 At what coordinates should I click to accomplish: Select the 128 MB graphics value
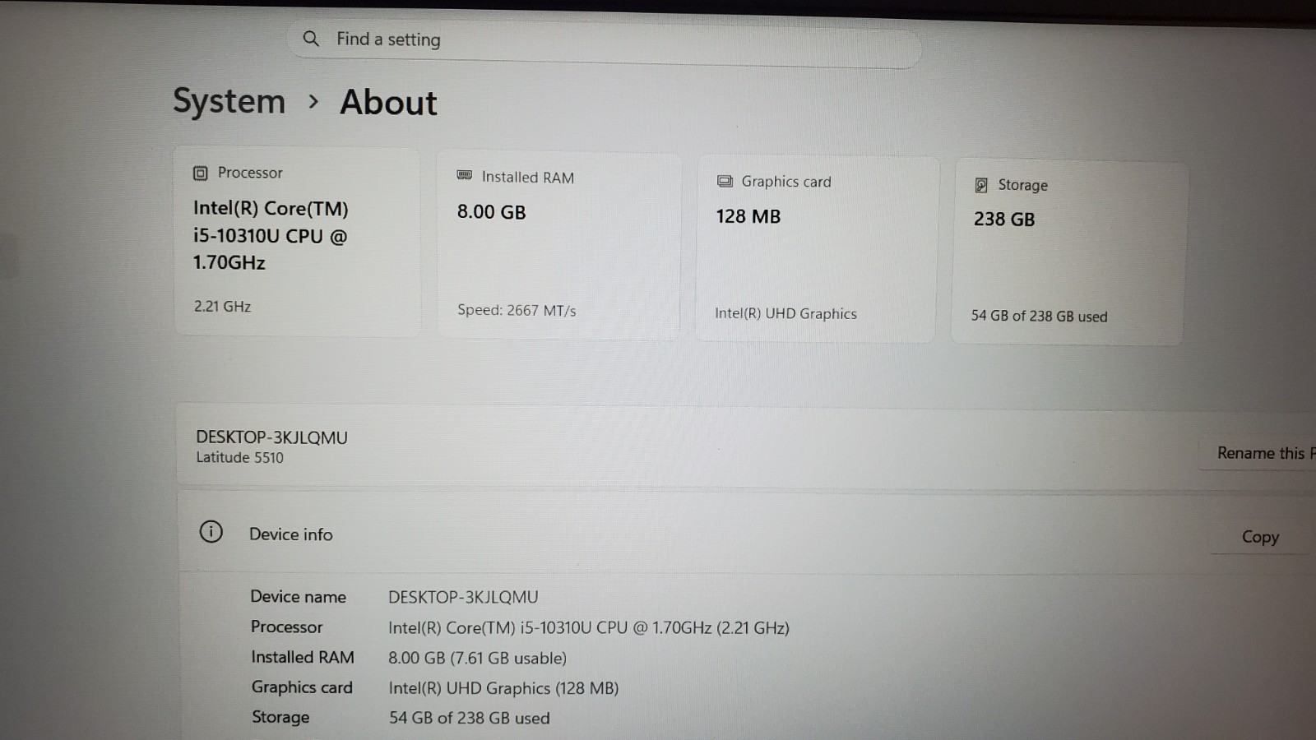coord(748,216)
